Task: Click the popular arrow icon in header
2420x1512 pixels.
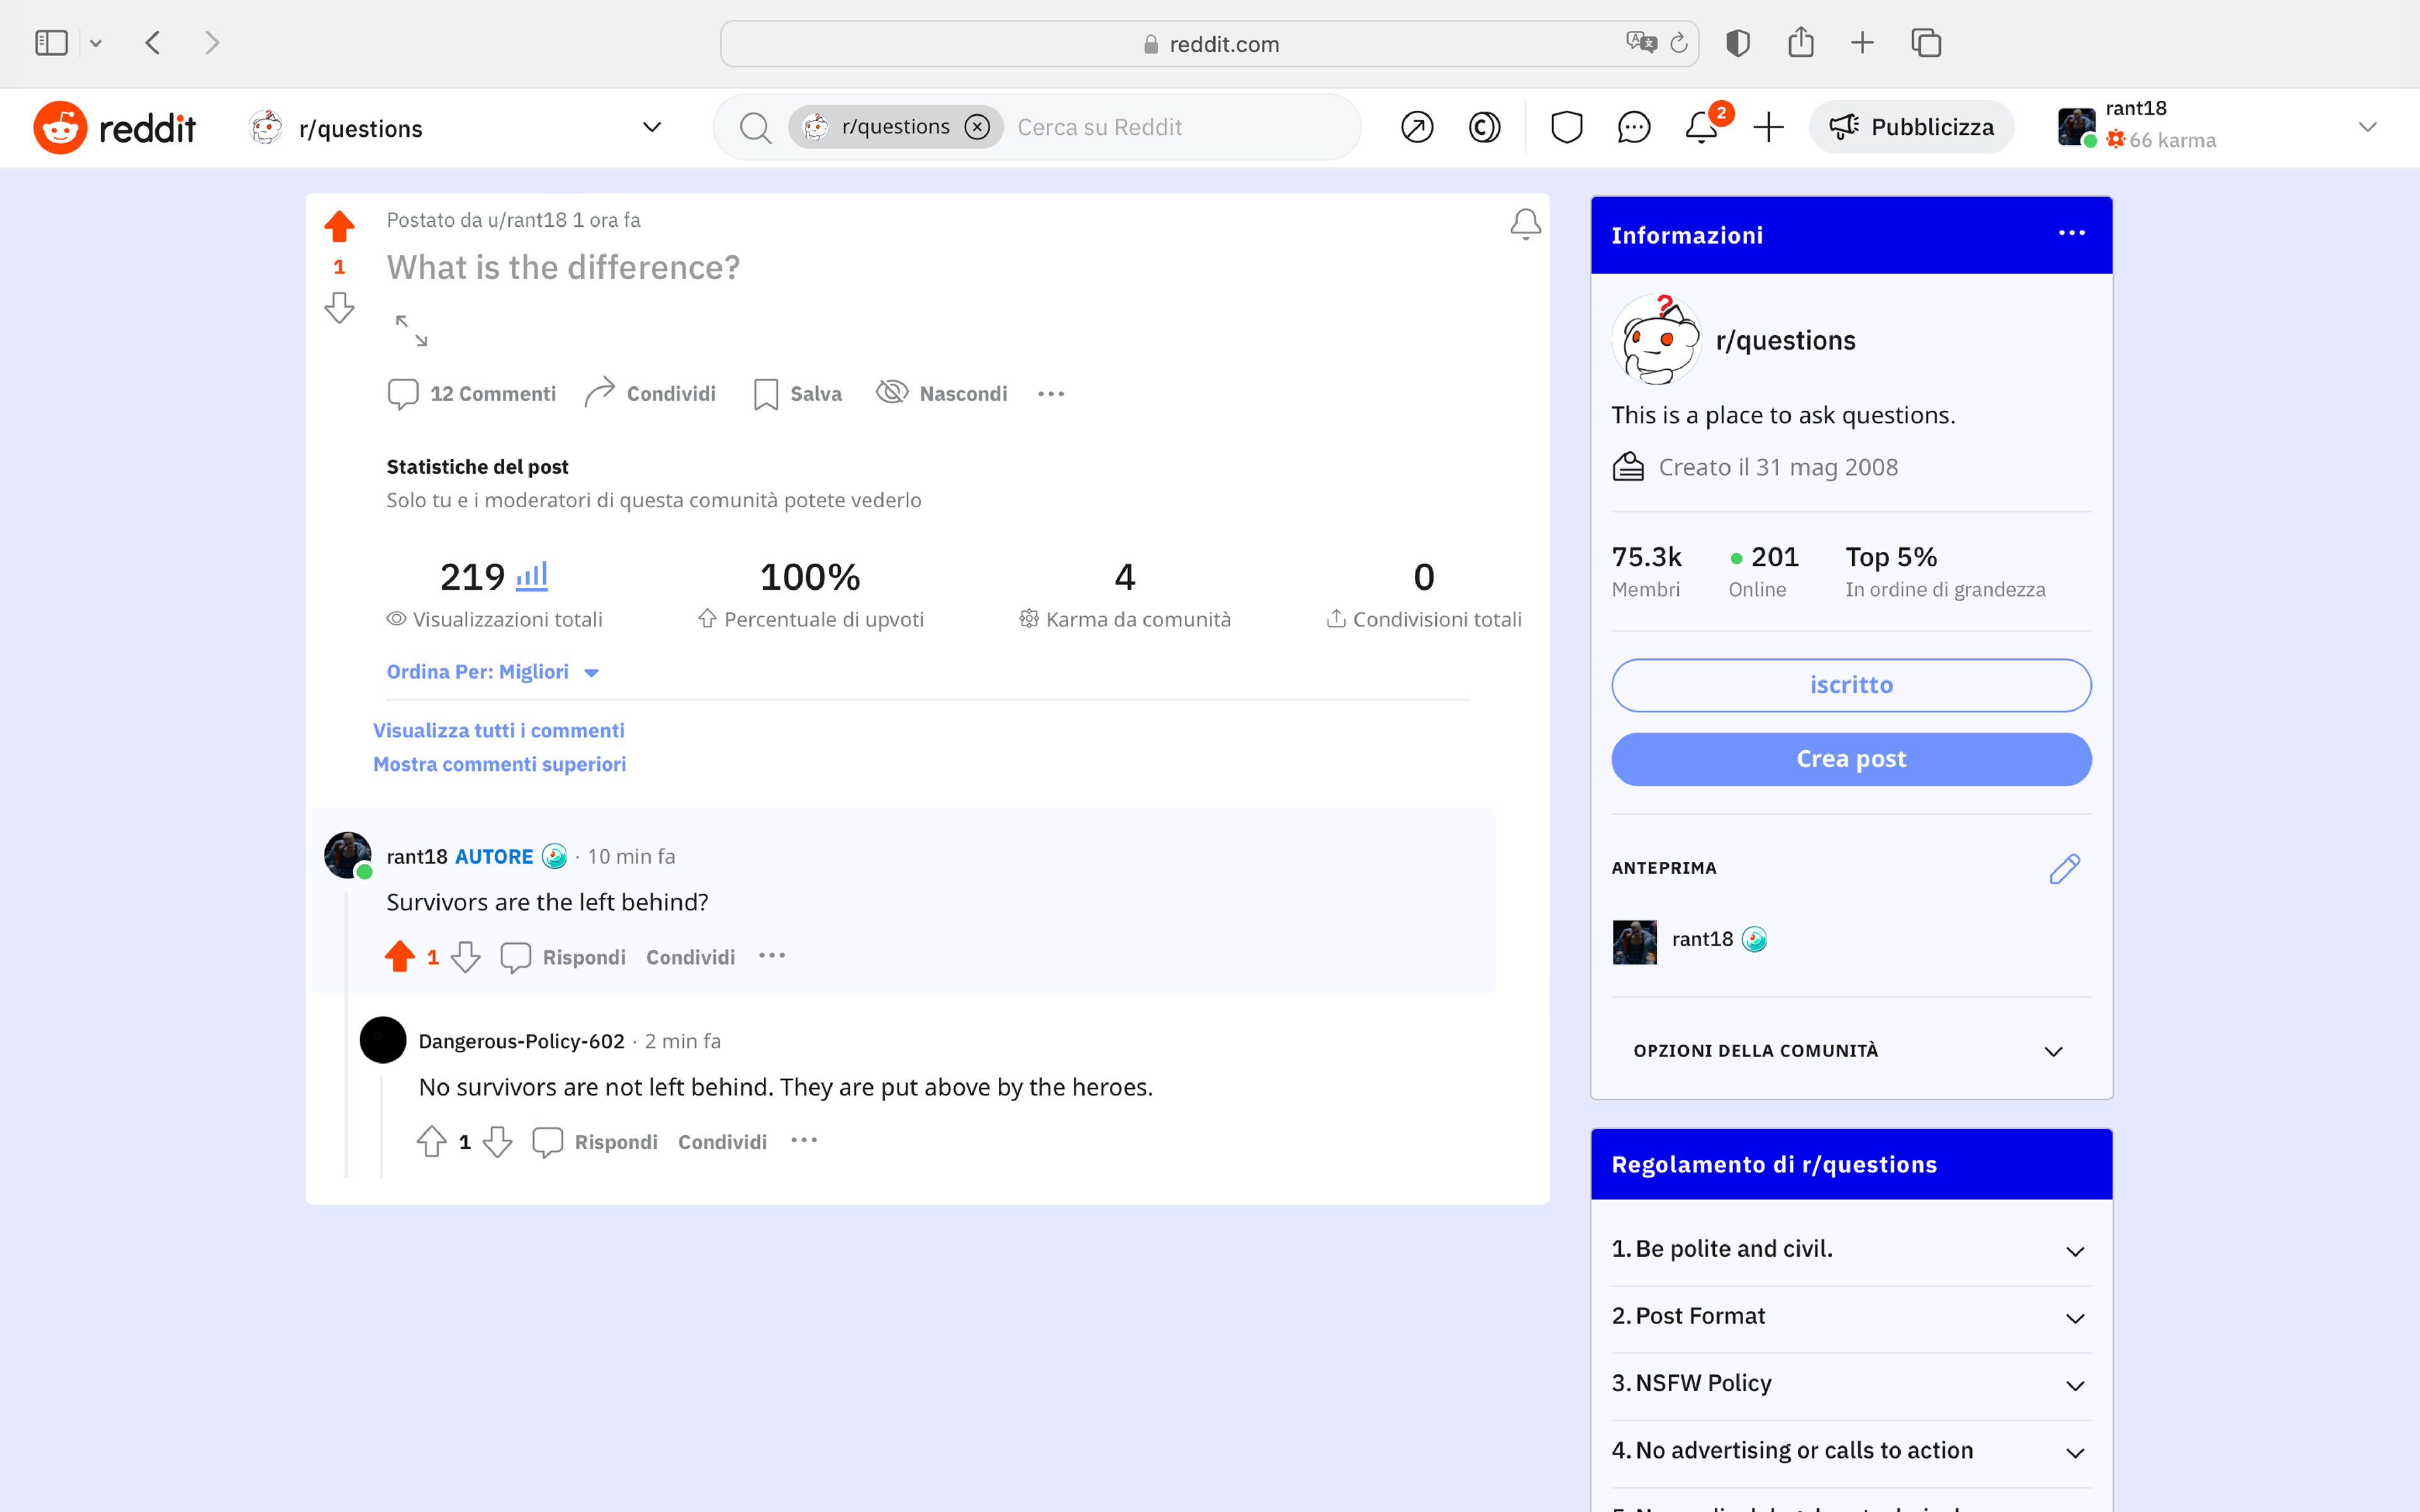Action: coord(1417,127)
